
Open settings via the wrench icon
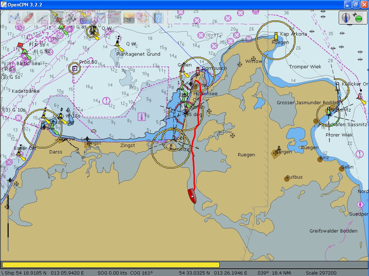[x=43, y=18]
